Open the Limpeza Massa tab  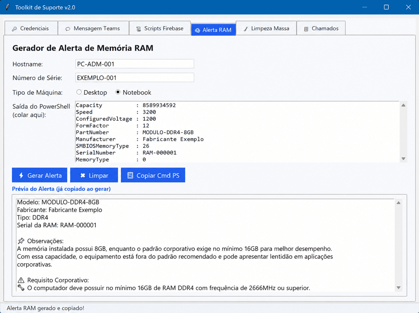pyautogui.click(x=266, y=28)
